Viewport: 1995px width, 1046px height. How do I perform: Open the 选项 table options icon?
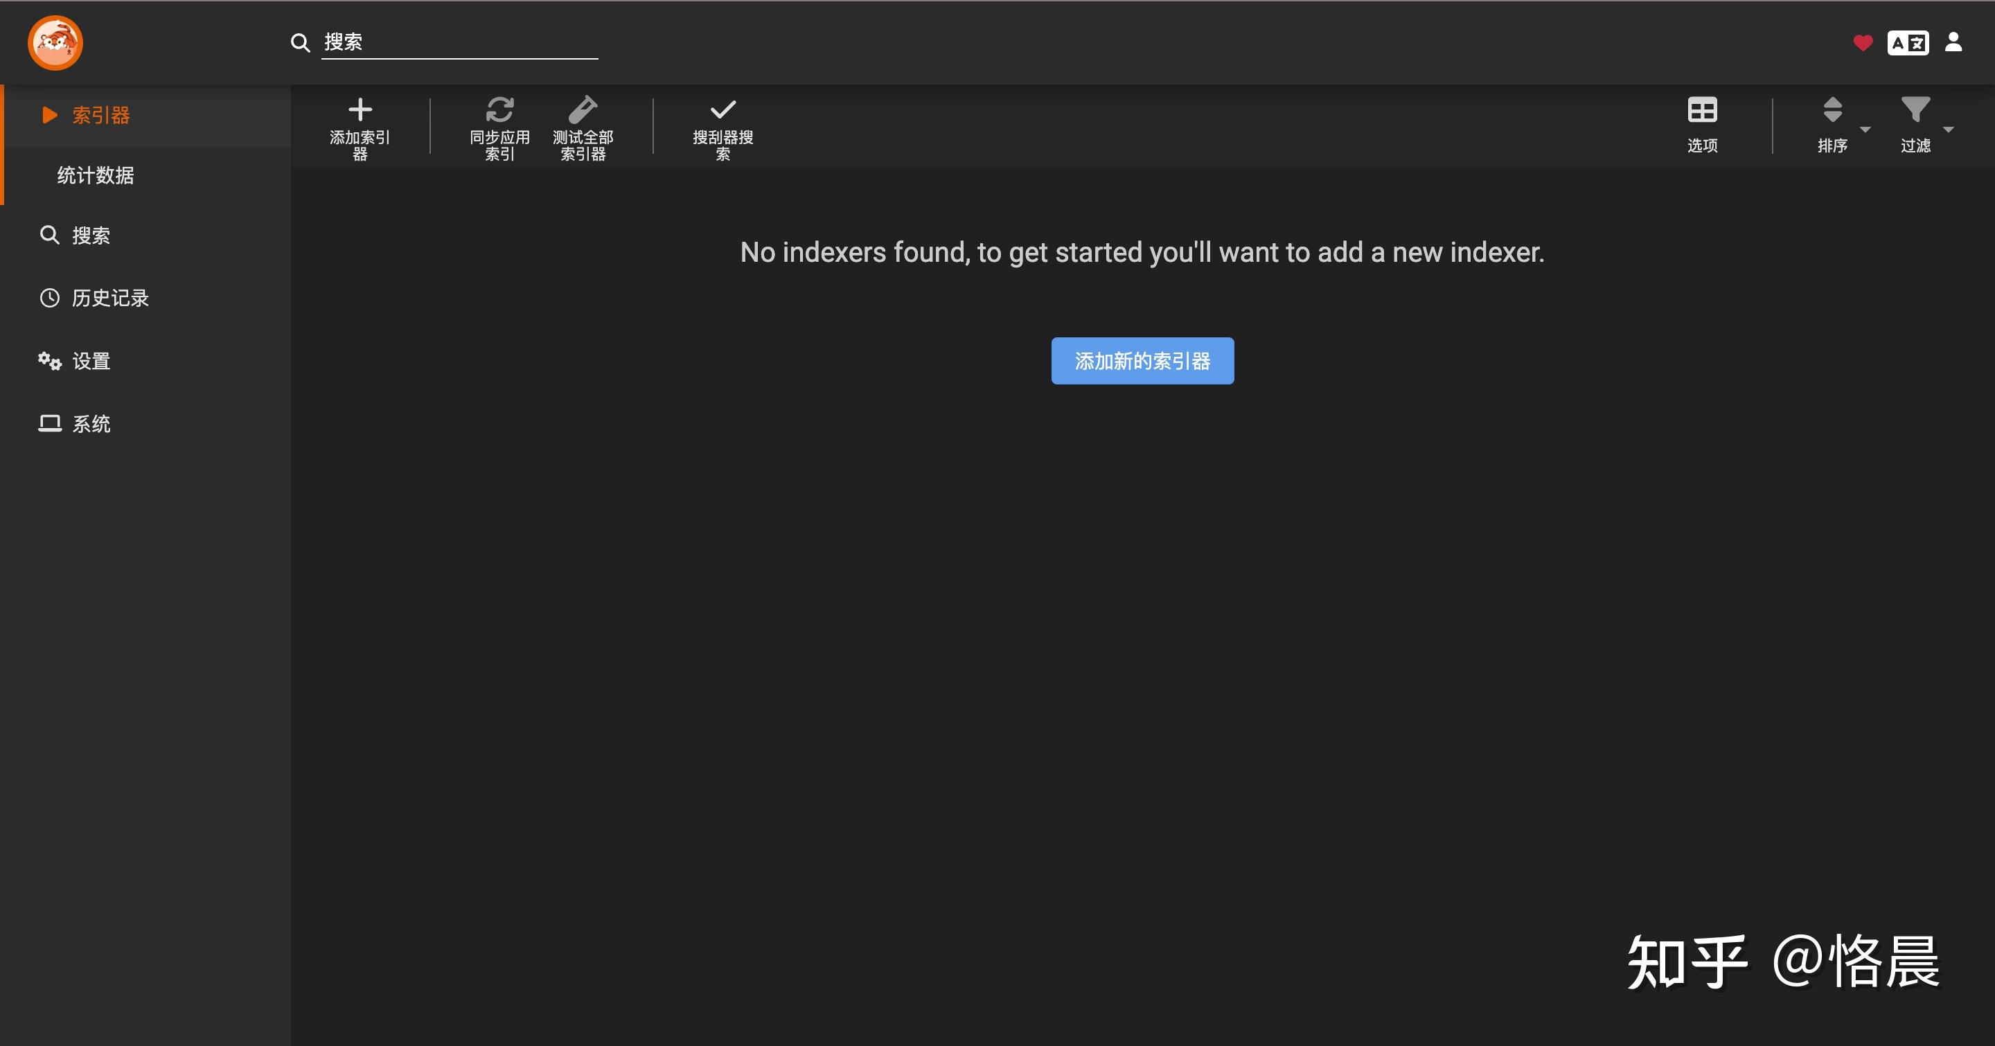pyautogui.click(x=1702, y=109)
